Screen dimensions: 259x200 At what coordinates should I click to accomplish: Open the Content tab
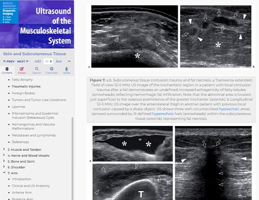coord(7,70)
